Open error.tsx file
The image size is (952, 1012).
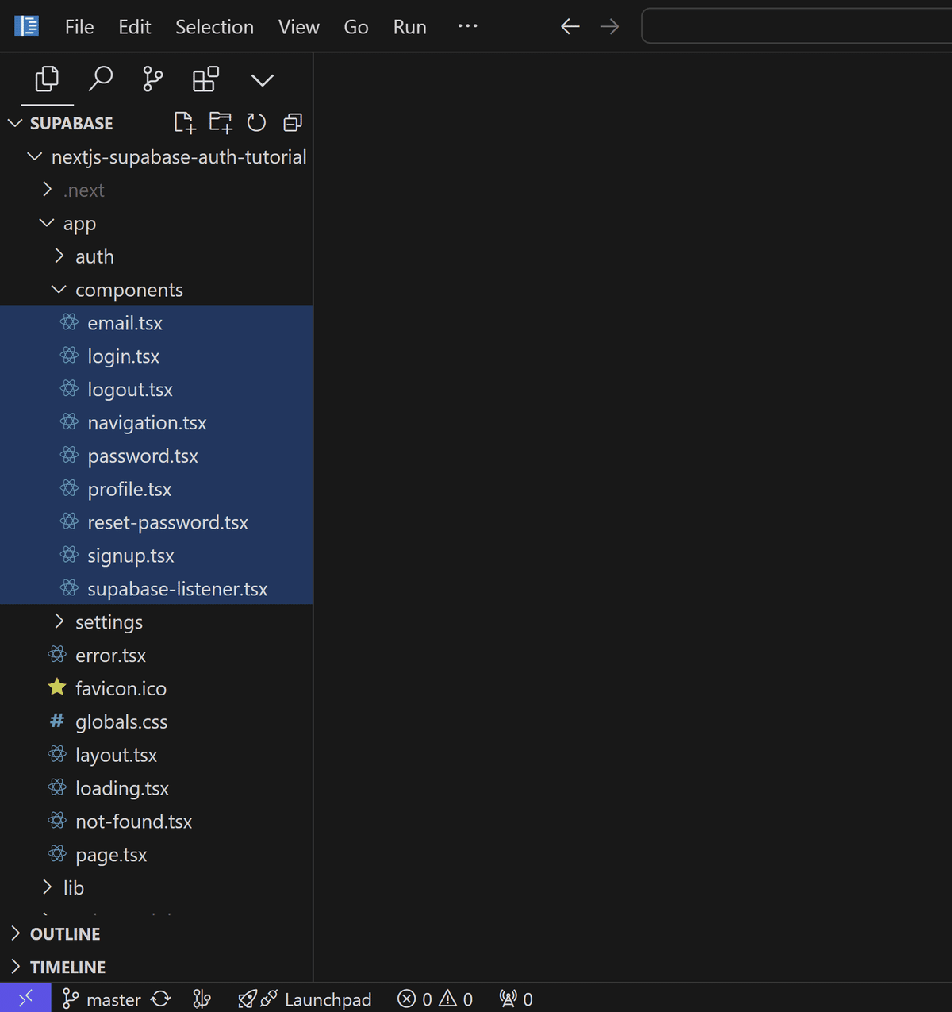(156, 656)
